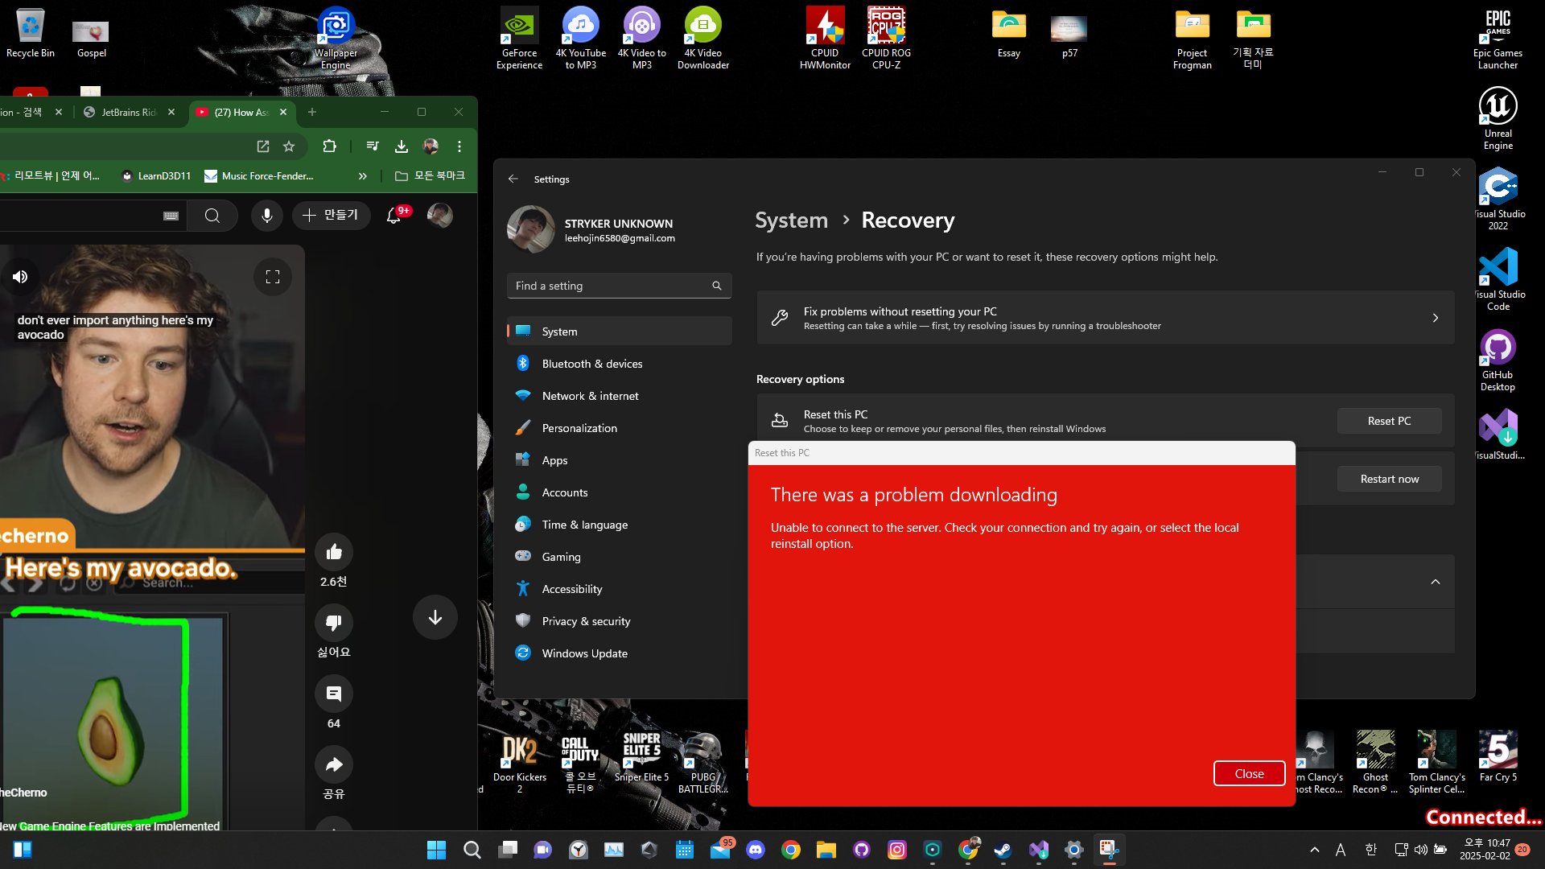Open Wallpaper Engine desktop icon
The height and width of the screenshot is (869, 1545).
click(x=336, y=39)
